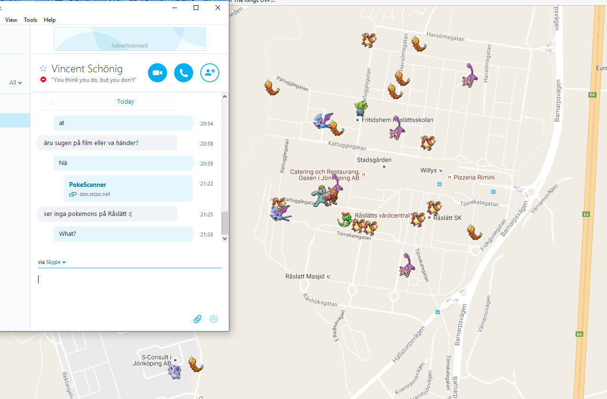Click the bird Pokémon touching the Råslätt SK marker
Screen dimensions: 607x399
[x=434, y=208]
